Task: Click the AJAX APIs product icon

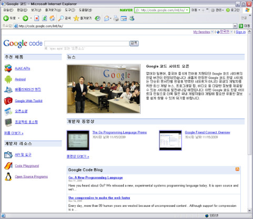Action: coord(8,68)
